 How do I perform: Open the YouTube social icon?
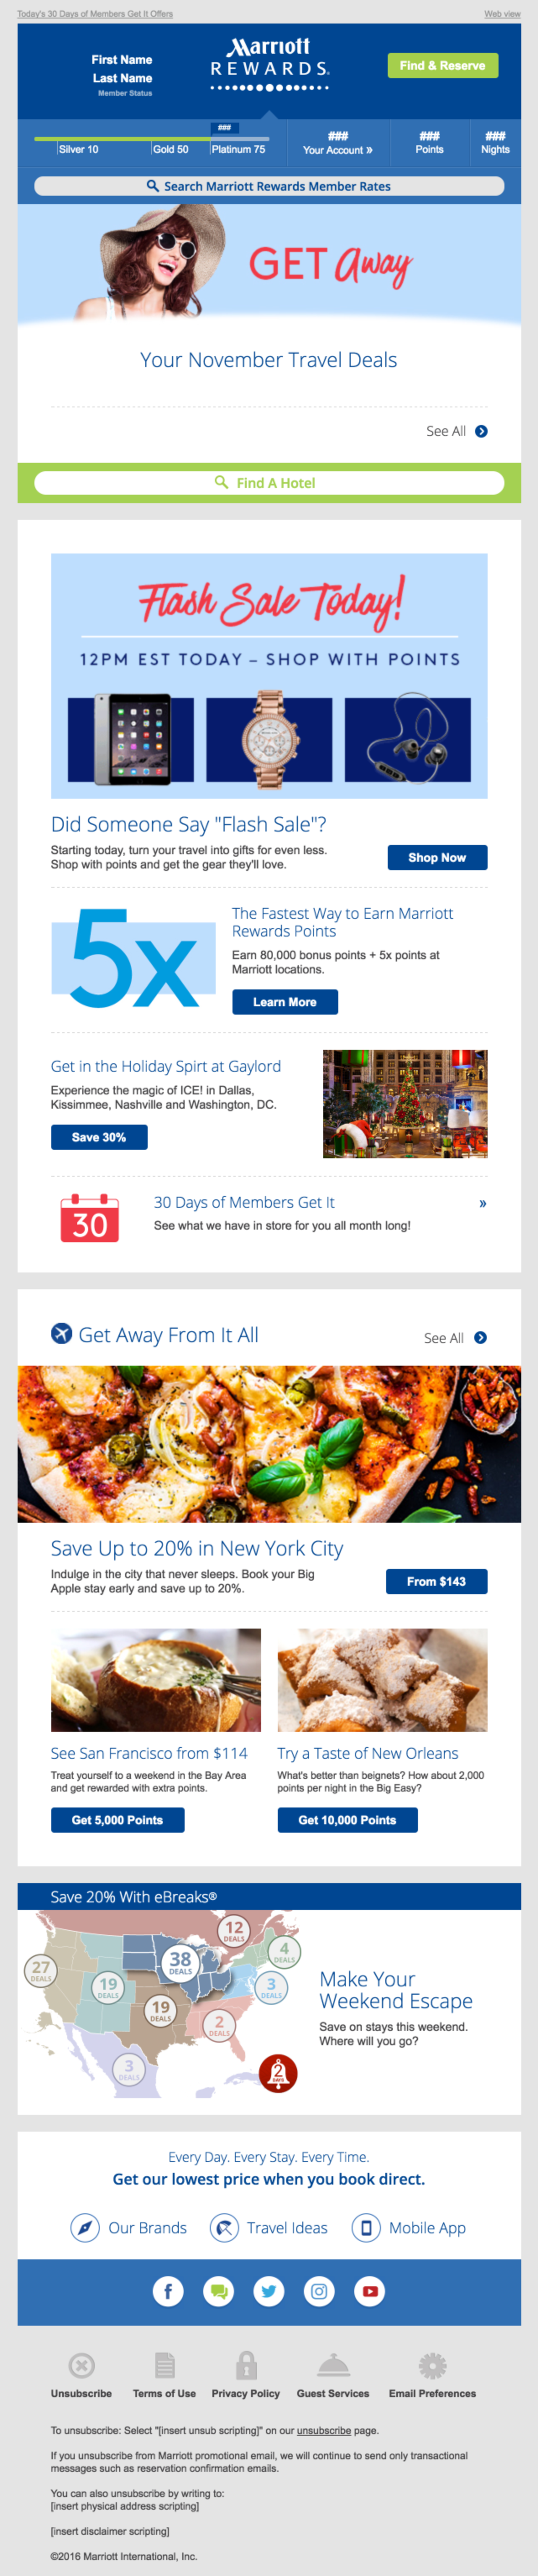(x=370, y=2291)
